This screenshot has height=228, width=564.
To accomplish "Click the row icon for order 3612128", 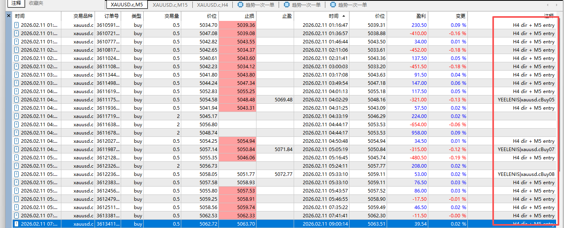I will tap(17, 157).
